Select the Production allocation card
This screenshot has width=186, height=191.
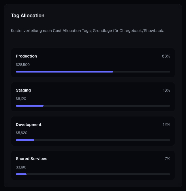93,63
